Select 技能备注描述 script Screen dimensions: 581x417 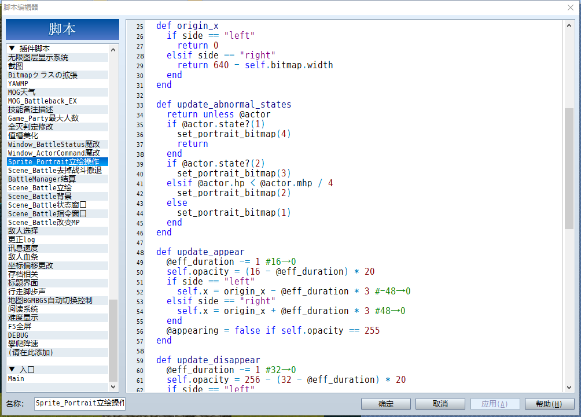(x=57, y=110)
